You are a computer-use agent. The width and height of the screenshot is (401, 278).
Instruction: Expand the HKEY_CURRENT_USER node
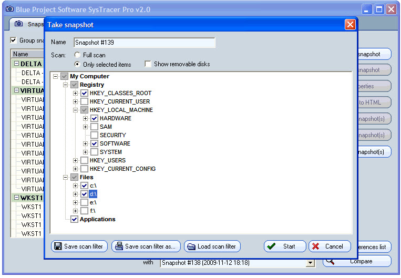[x=75, y=101]
